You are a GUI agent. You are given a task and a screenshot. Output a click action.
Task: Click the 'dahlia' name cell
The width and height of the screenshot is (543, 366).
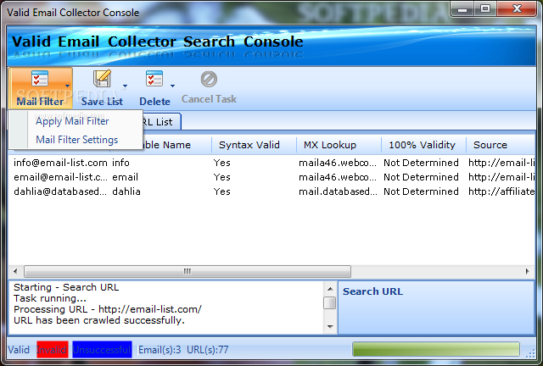point(126,191)
